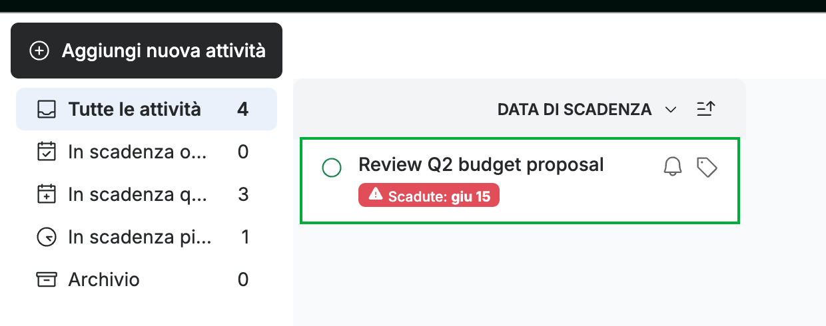Click the bell reminder icon on the task
The image size is (826, 326).
673,167
